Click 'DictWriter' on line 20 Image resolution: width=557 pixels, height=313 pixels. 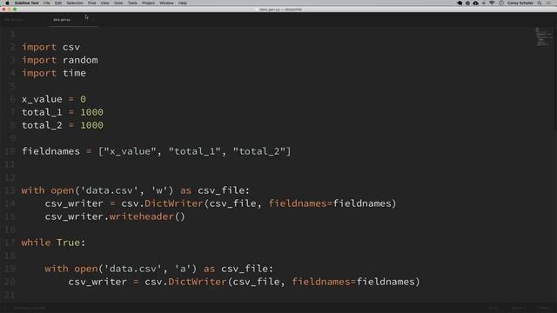198,282
